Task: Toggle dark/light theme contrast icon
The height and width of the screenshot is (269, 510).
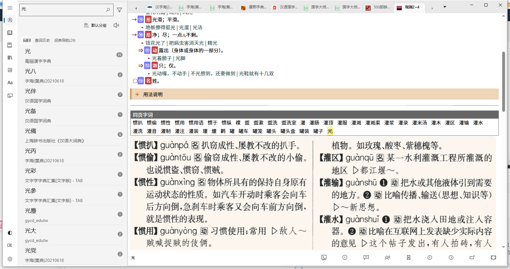Action: click(x=10, y=233)
